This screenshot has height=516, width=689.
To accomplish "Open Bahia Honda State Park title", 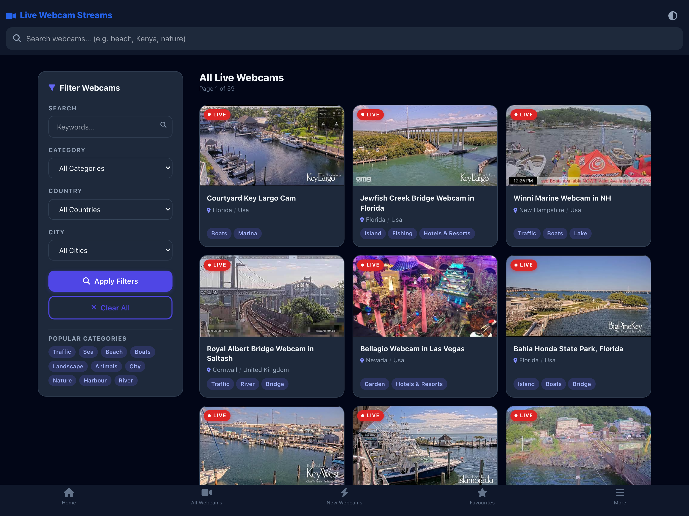I will pos(568,348).
